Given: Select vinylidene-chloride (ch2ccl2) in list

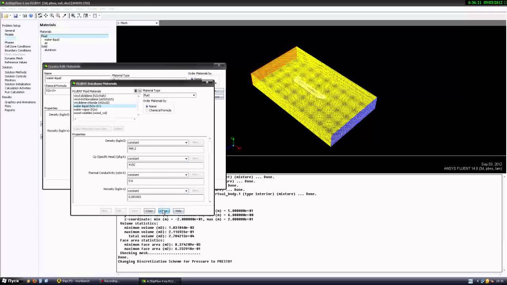Looking at the screenshot, I should pos(91,103).
